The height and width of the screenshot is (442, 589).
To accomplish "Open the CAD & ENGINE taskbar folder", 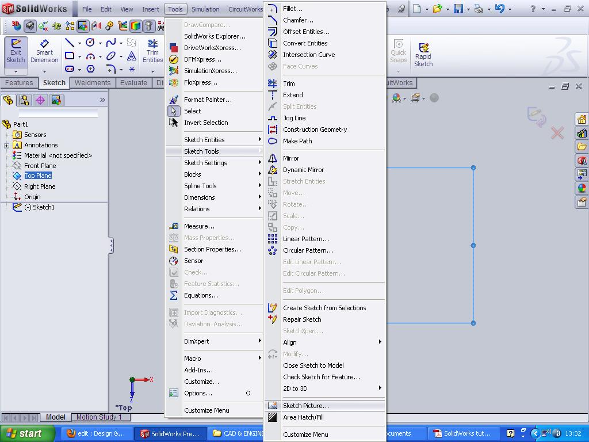I will point(238,434).
